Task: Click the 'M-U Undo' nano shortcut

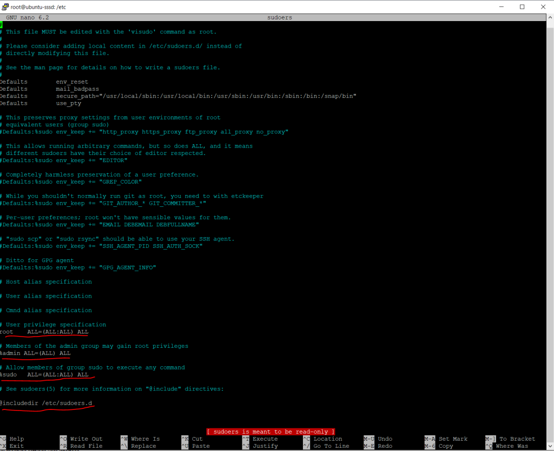Action: point(378,439)
